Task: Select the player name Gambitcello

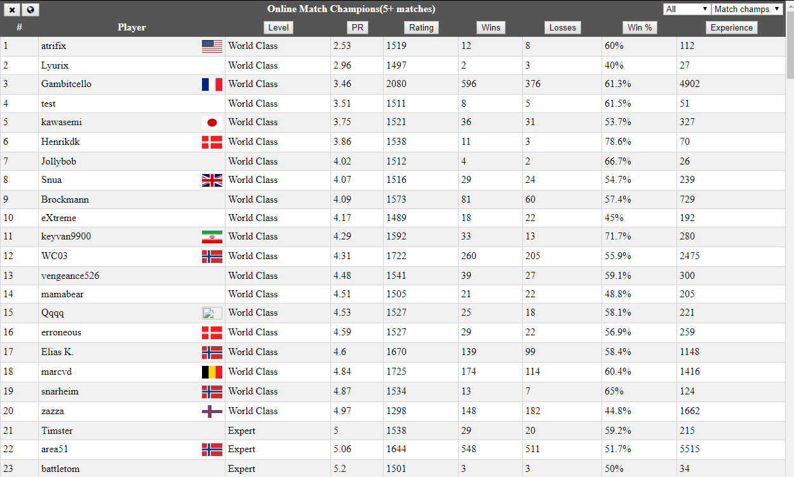Action: (66, 84)
